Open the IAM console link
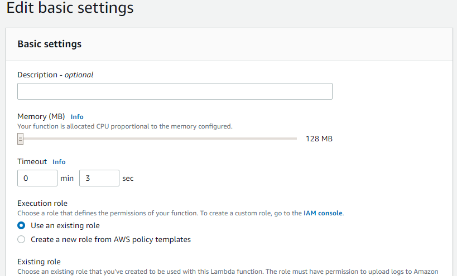 coord(323,213)
